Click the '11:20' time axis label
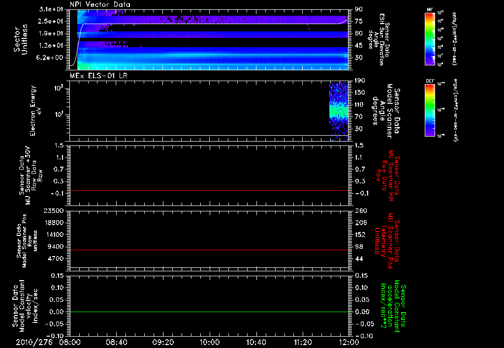Screen dimensions: 504x348 pos(302,343)
